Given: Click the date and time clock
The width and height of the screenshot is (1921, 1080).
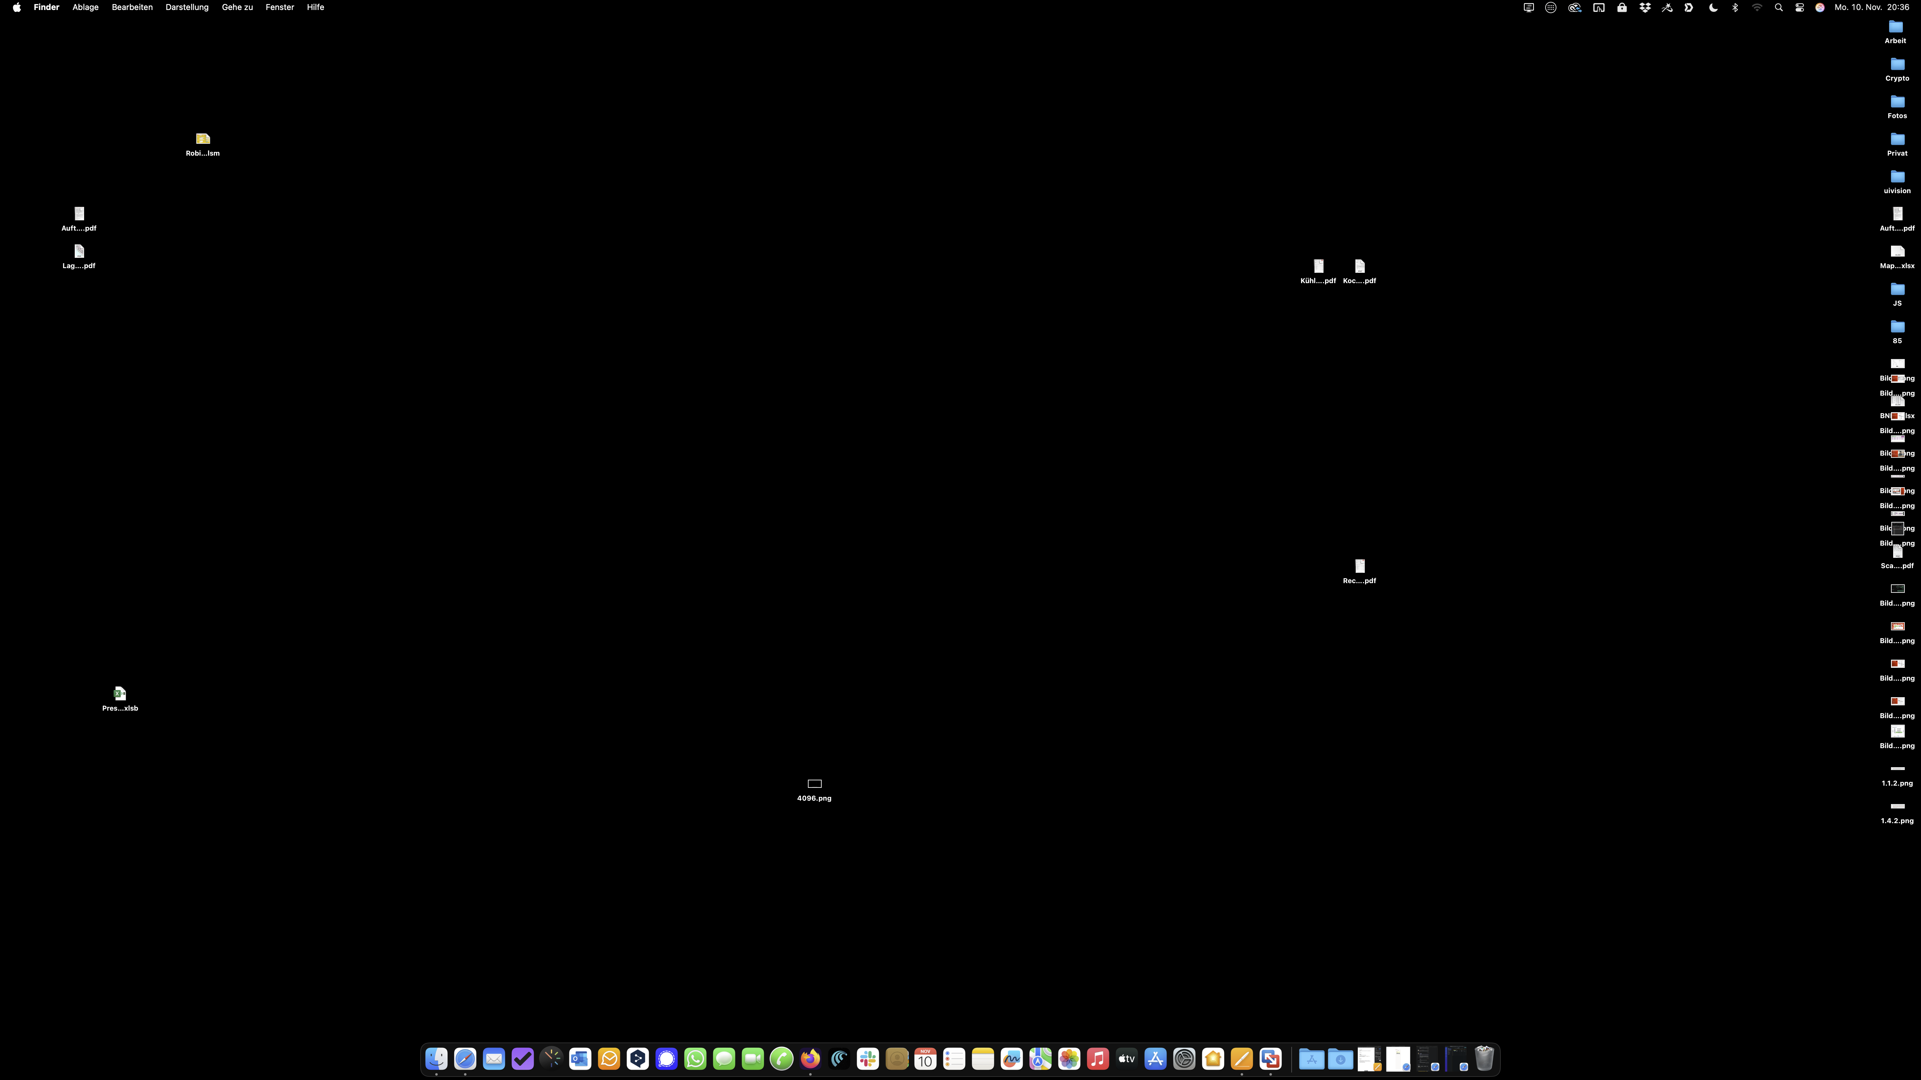Looking at the screenshot, I should [x=1872, y=7].
